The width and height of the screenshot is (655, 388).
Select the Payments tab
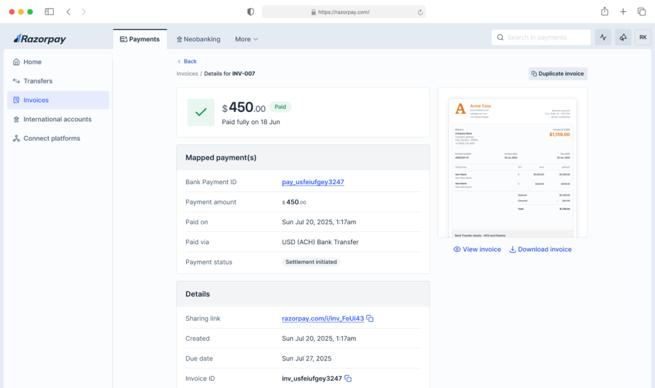139,39
